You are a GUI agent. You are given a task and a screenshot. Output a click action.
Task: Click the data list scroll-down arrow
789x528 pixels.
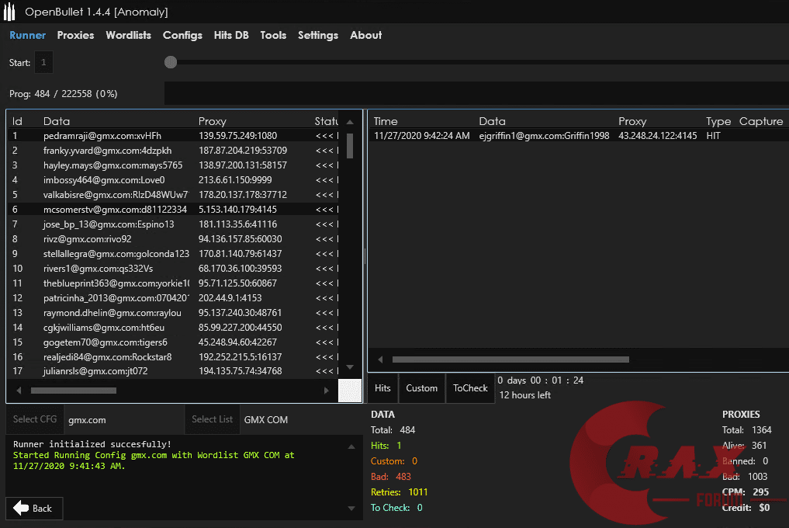click(350, 366)
